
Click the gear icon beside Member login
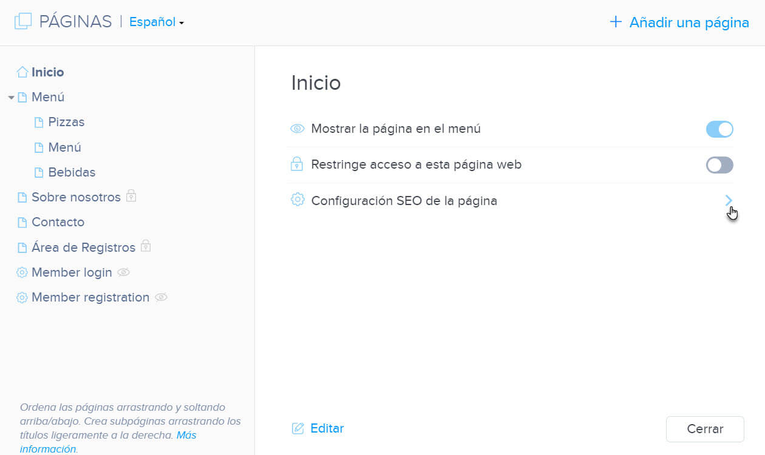[22, 272]
